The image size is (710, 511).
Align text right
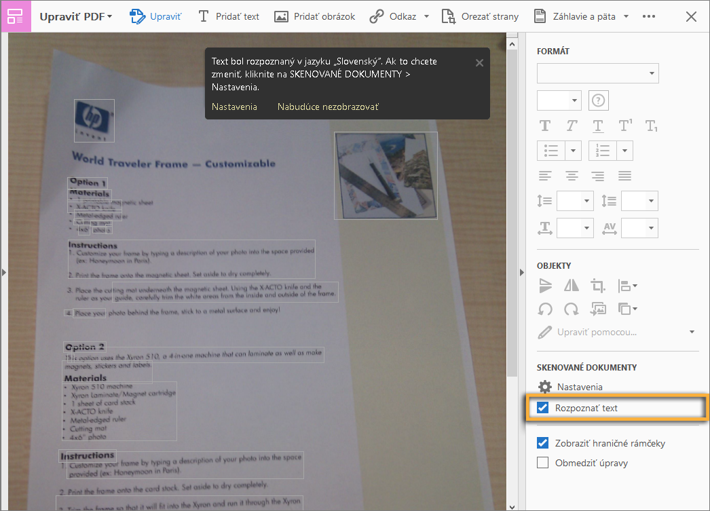click(598, 176)
